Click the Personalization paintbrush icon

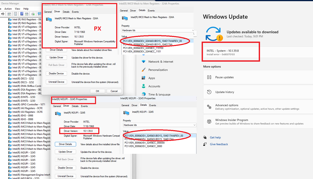click(x=144, y=70)
